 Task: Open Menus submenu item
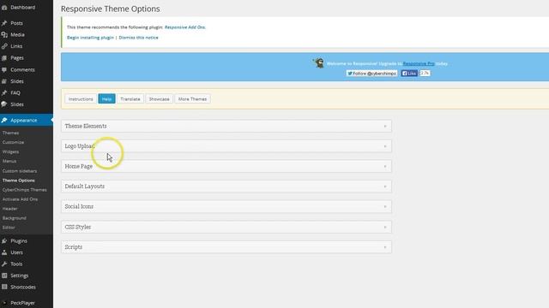tap(9, 162)
